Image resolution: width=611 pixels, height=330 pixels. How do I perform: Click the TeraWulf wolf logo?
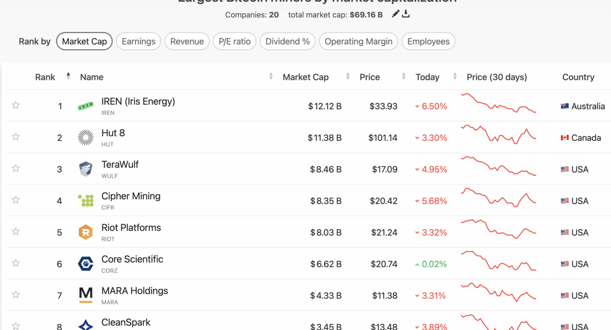pyautogui.click(x=85, y=169)
